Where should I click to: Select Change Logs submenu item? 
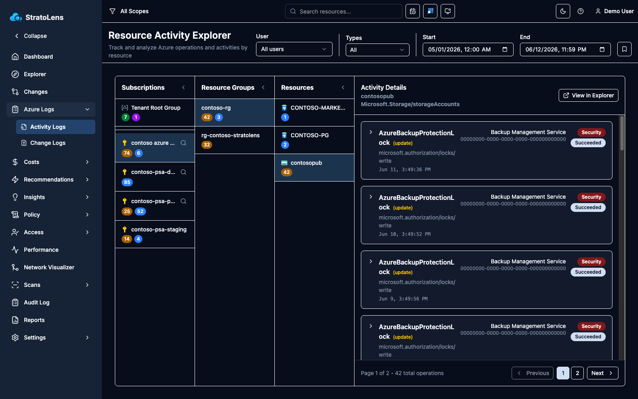[55, 143]
